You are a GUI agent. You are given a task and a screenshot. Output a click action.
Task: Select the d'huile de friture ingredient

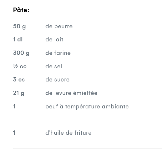[x=68, y=133]
